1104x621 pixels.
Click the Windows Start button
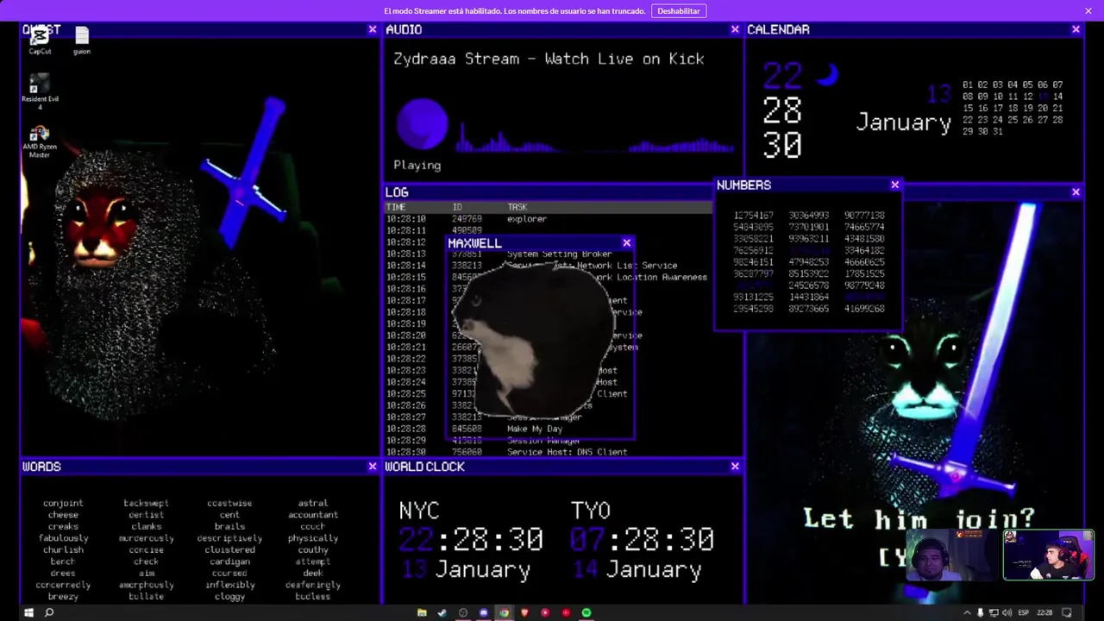click(28, 612)
